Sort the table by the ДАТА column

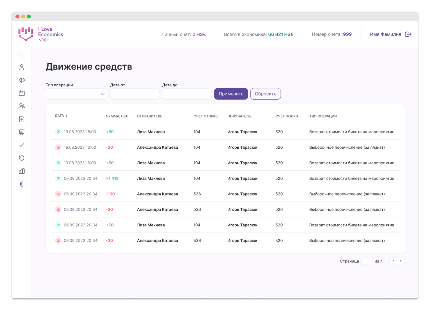pos(61,116)
